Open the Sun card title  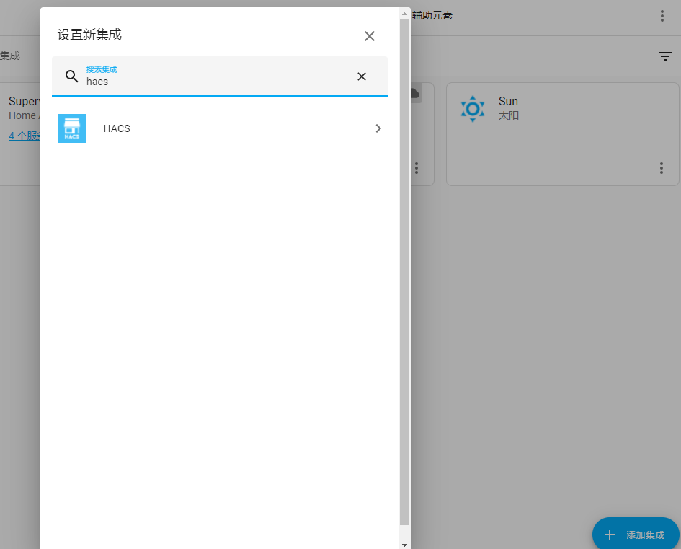pos(508,101)
